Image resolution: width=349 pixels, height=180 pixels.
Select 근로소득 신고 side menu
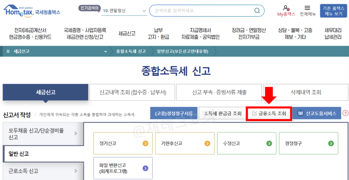[x=43, y=171]
